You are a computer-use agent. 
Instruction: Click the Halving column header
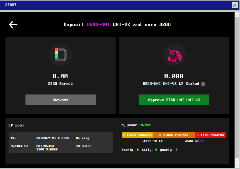[x=83, y=138]
